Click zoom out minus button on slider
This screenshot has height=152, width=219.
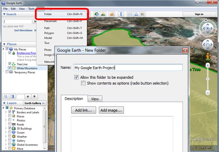pyautogui.click(x=208, y=93)
